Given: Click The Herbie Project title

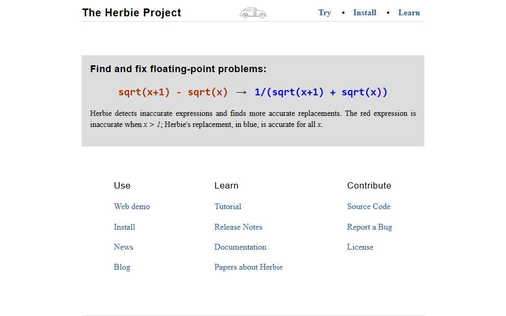Looking at the screenshot, I should point(132,13).
